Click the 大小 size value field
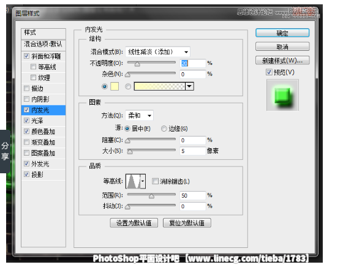This screenshot has width=343, height=270. click(192, 151)
